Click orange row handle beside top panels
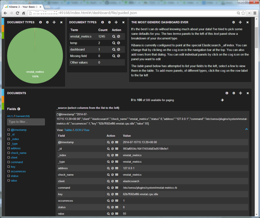 point(3,28)
